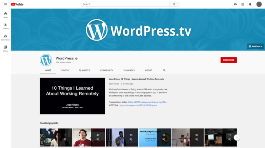
Task: Open the hamburger guide menu
Action: coord(5,4)
